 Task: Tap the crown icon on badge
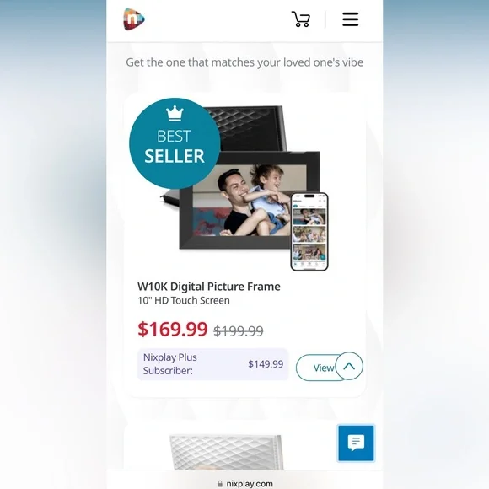click(175, 114)
